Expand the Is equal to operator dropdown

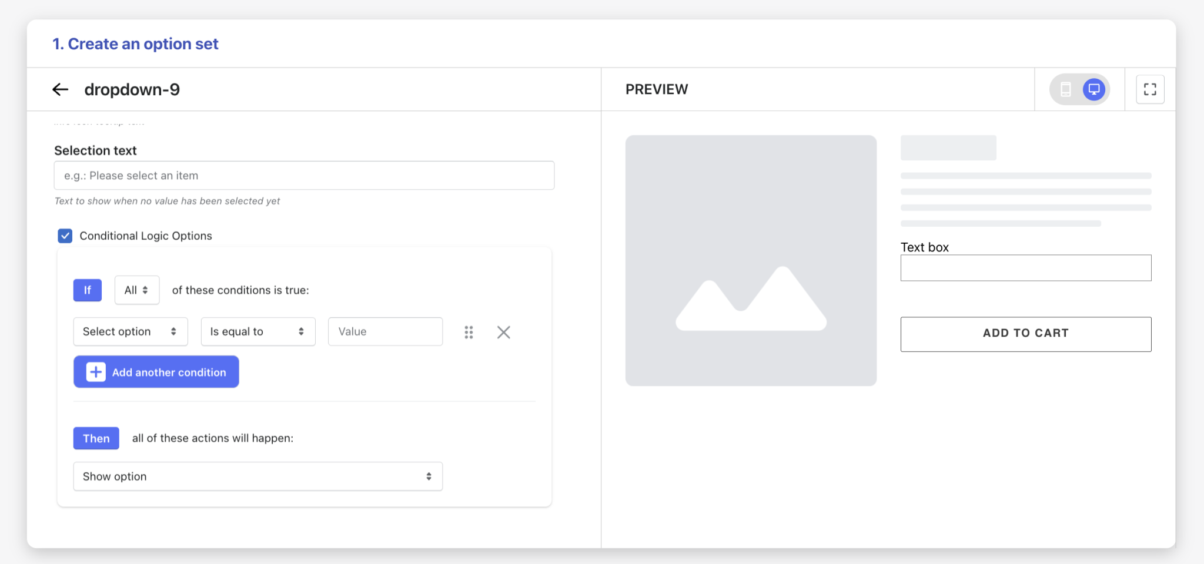[257, 332]
